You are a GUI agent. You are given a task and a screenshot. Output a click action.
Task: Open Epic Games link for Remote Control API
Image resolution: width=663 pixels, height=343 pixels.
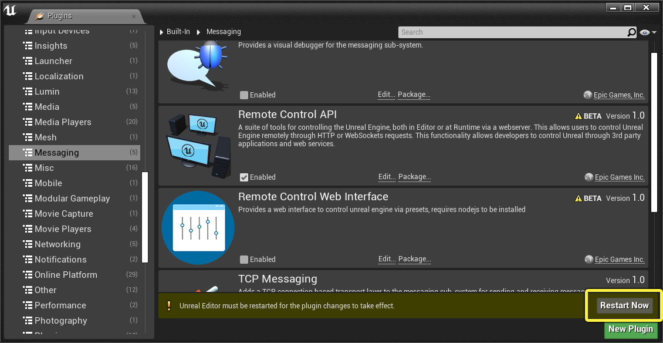[x=620, y=177]
